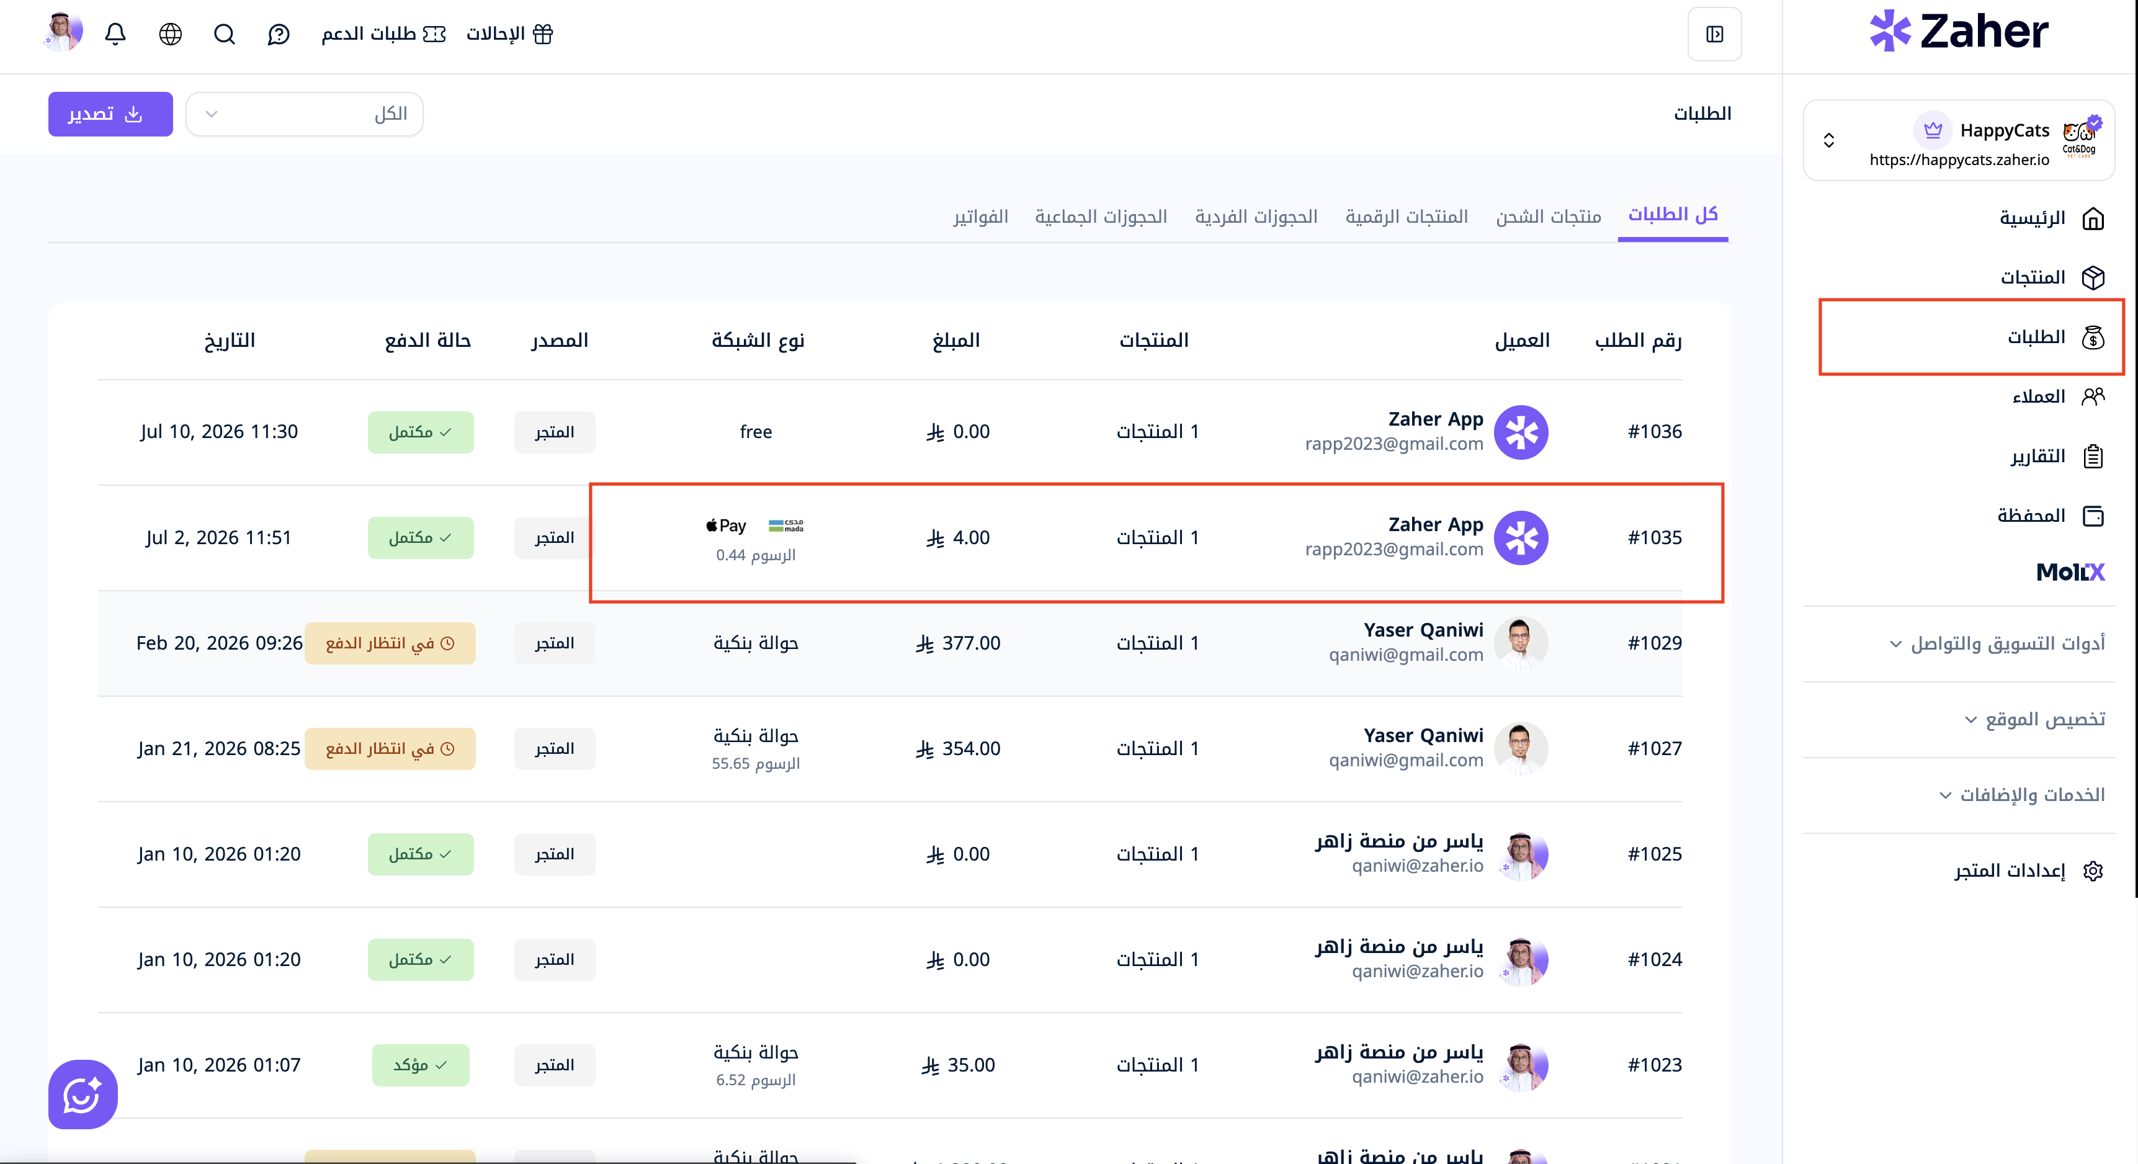Viewport: 2138px width, 1164px height.
Task: Switch to كل الطلبات tab
Action: click(x=1673, y=214)
